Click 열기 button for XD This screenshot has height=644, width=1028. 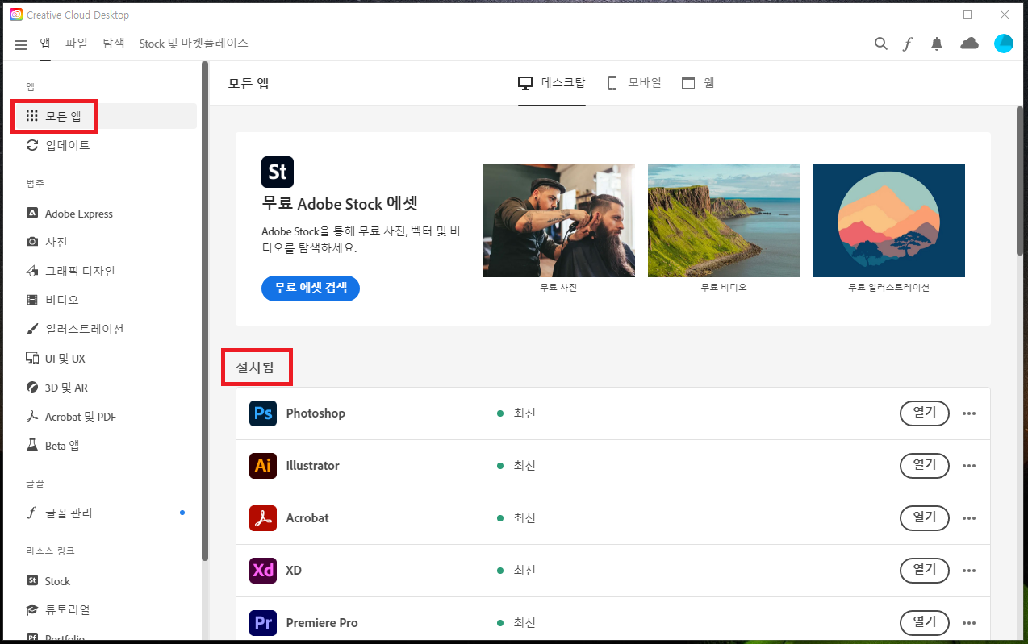tap(925, 571)
